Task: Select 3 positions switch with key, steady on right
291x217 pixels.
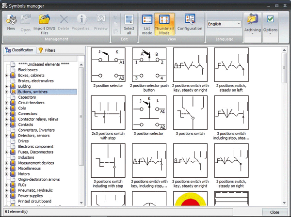Action: pyautogui.click(x=190, y=160)
